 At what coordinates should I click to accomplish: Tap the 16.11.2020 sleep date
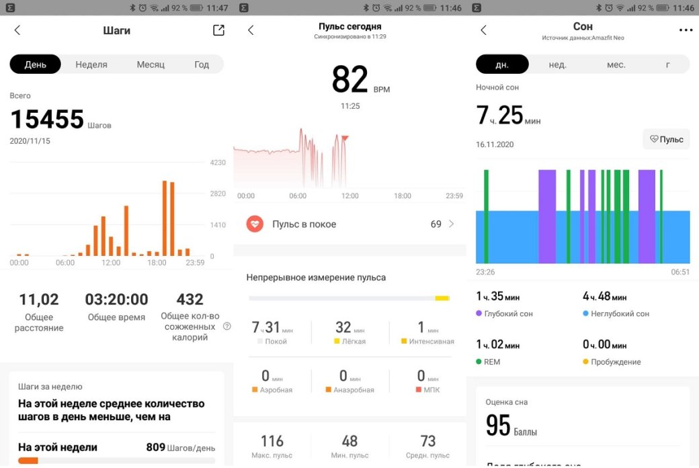(x=495, y=145)
